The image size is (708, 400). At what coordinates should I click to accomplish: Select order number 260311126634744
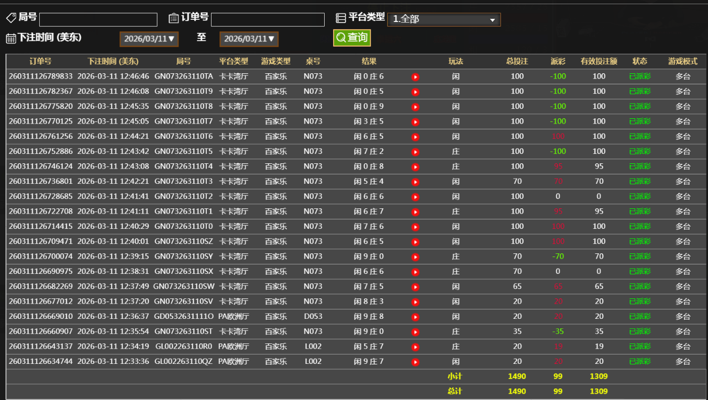coord(41,362)
